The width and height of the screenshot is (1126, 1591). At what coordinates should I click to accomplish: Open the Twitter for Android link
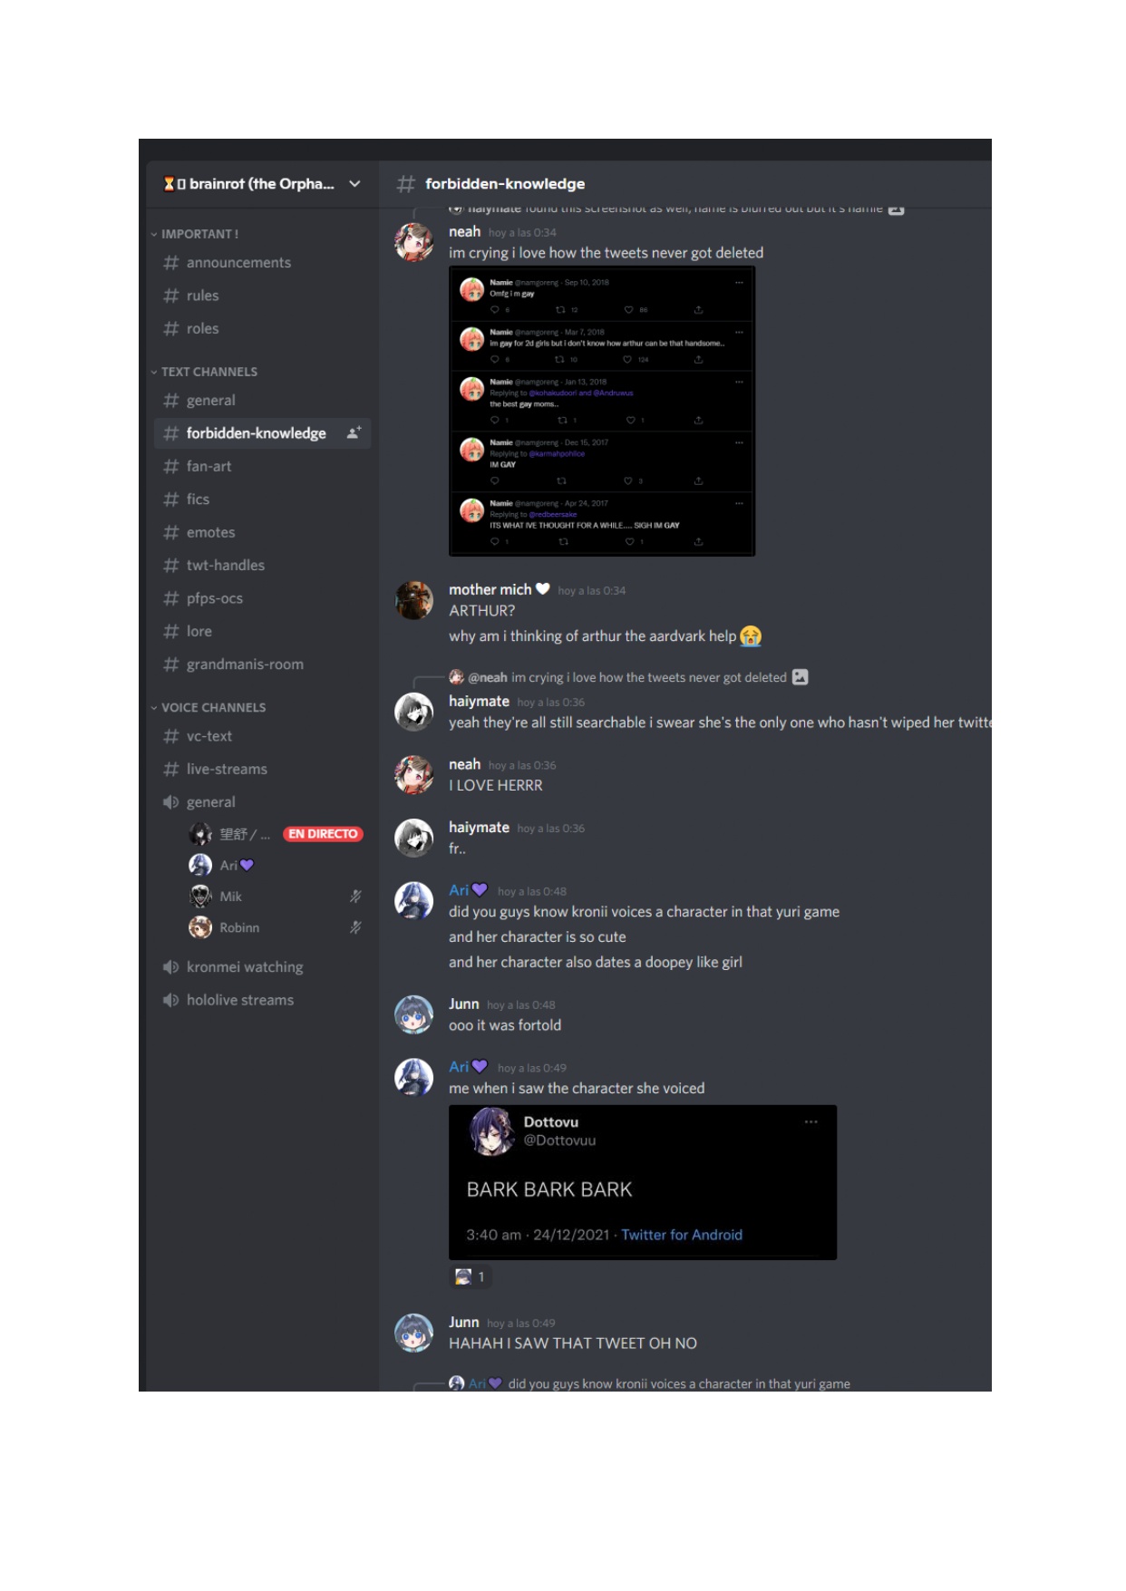point(682,1235)
